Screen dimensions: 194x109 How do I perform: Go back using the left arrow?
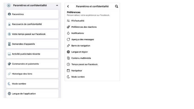pos(68,6)
